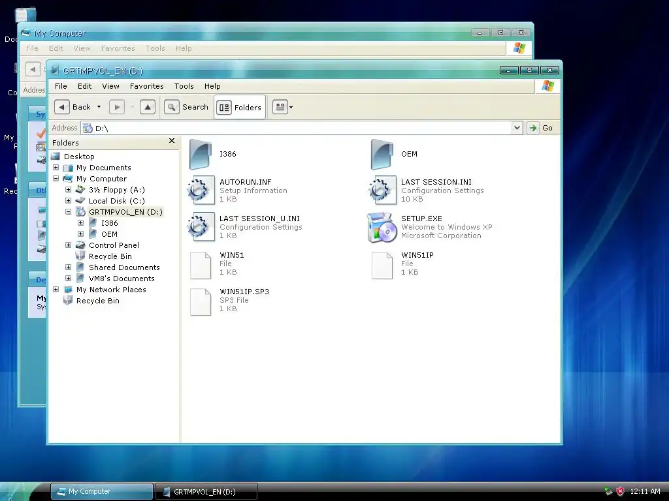Screen dimensions: 669x501
Task: Select the LAST SESSION.INI file icon
Action: pyautogui.click(x=382, y=190)
